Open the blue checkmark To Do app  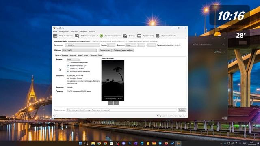(x=172, y=143)
